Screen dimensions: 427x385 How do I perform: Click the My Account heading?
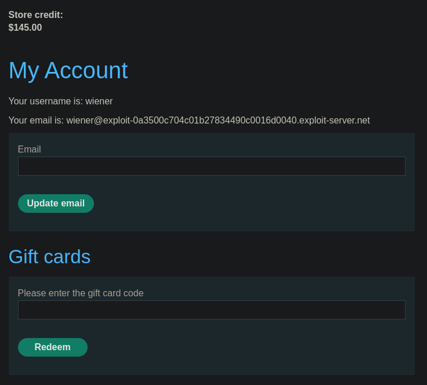(x=68, y=71)
